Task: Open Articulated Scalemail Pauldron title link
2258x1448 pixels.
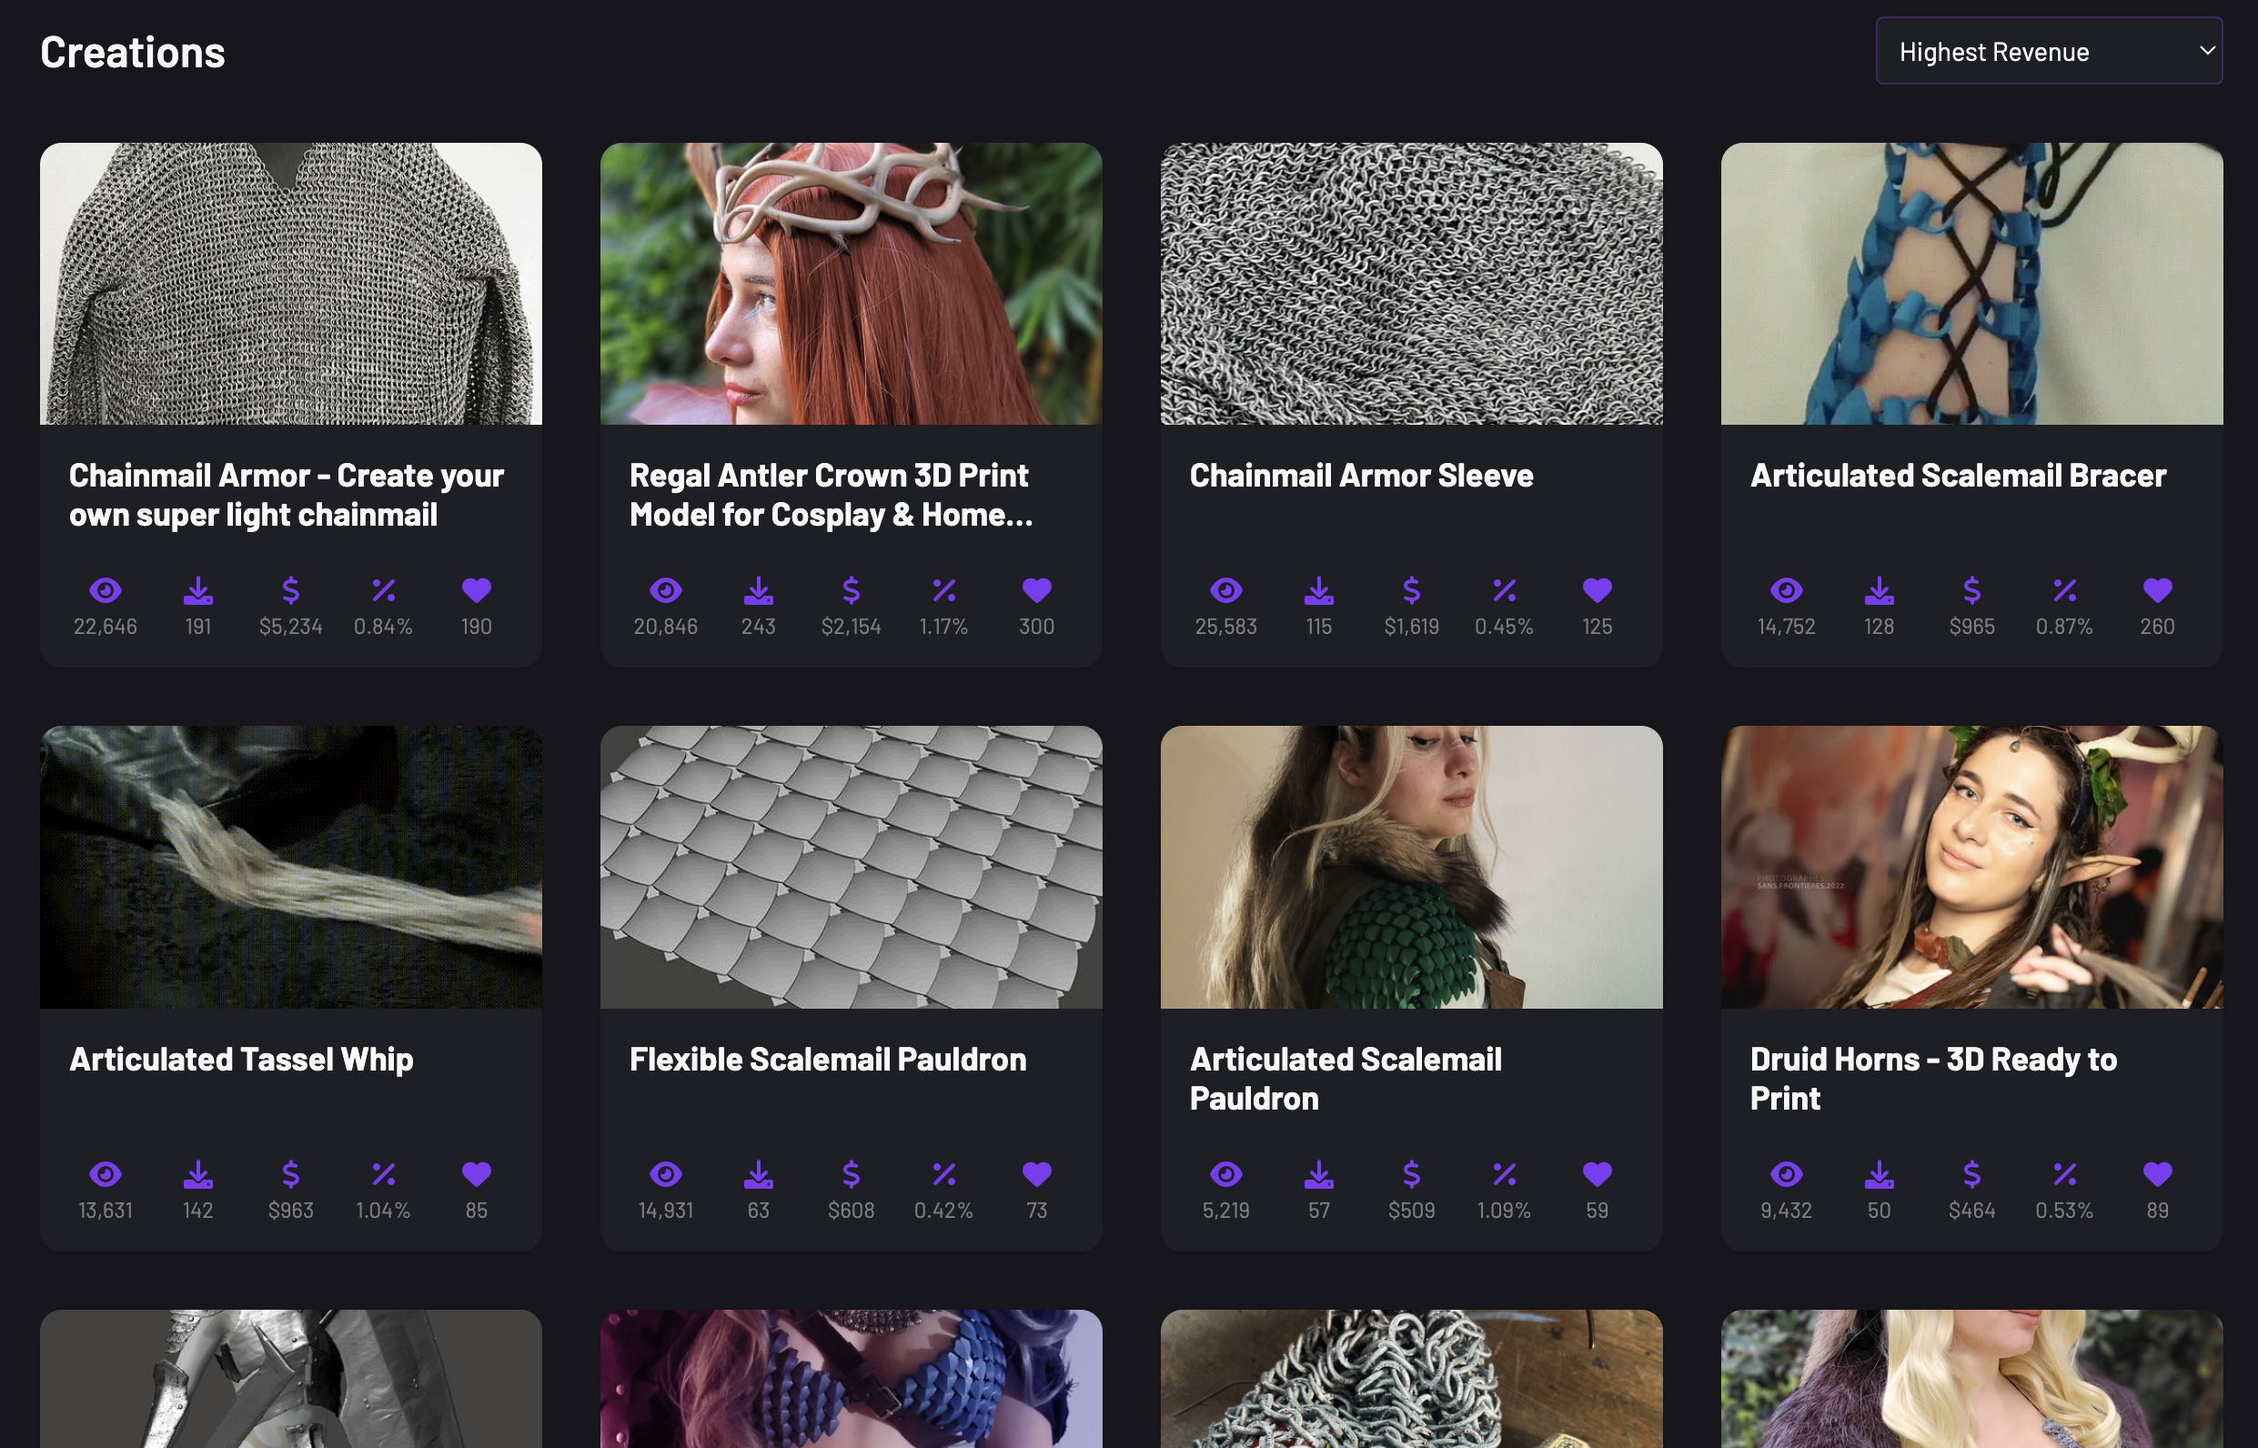Action: click(x=1346, y=1080)
